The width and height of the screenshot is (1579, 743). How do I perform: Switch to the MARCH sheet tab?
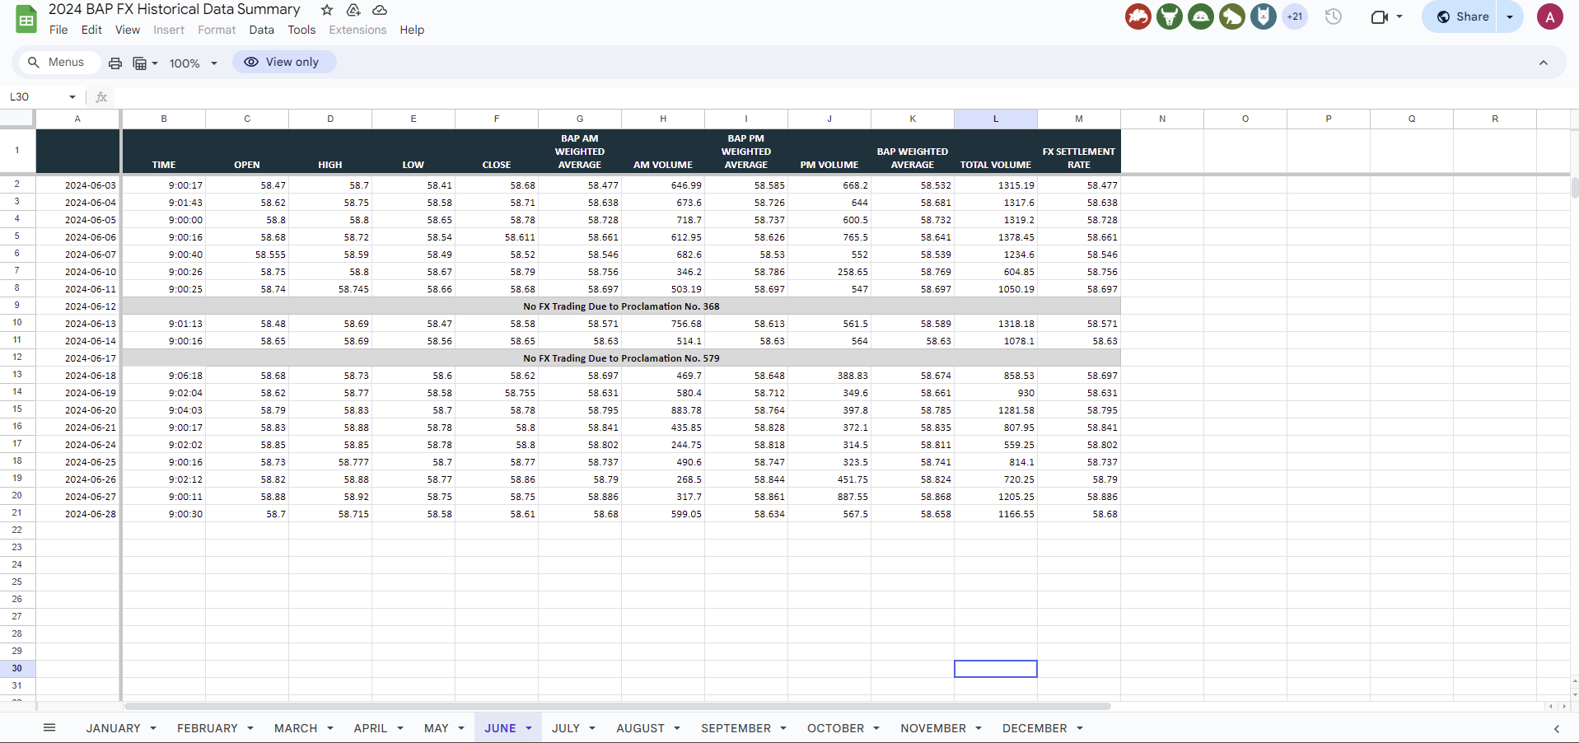pyautogui.click(x=296, y=728)
